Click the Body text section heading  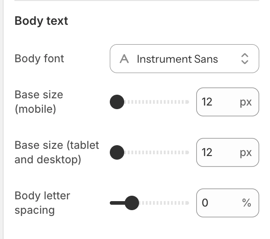(41, 21)
